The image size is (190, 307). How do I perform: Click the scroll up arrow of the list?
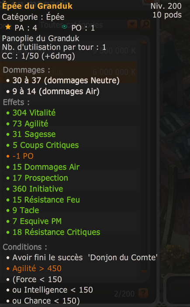tap(144, 42)
